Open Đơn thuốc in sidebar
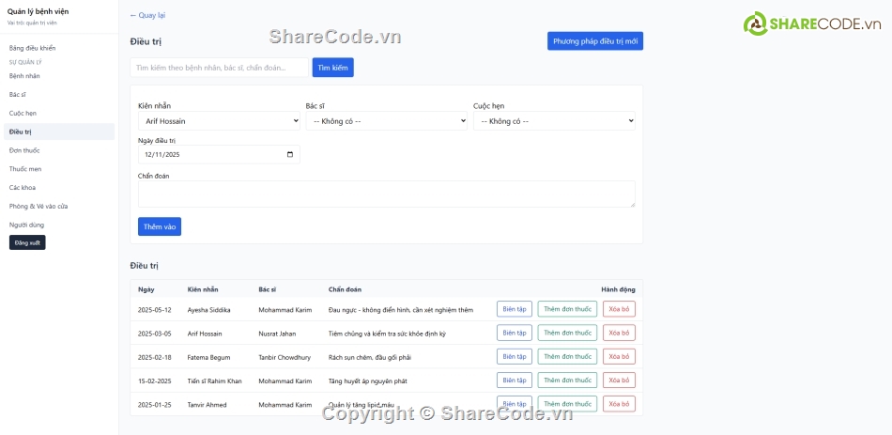Image resolution: width=892 pixels, height=435 pixels. 24,150
